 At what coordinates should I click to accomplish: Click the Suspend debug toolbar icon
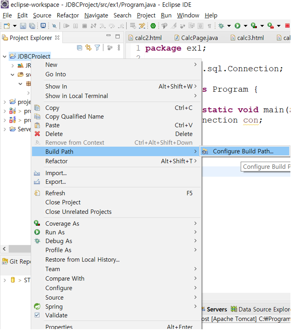click(x=75, y=26)
